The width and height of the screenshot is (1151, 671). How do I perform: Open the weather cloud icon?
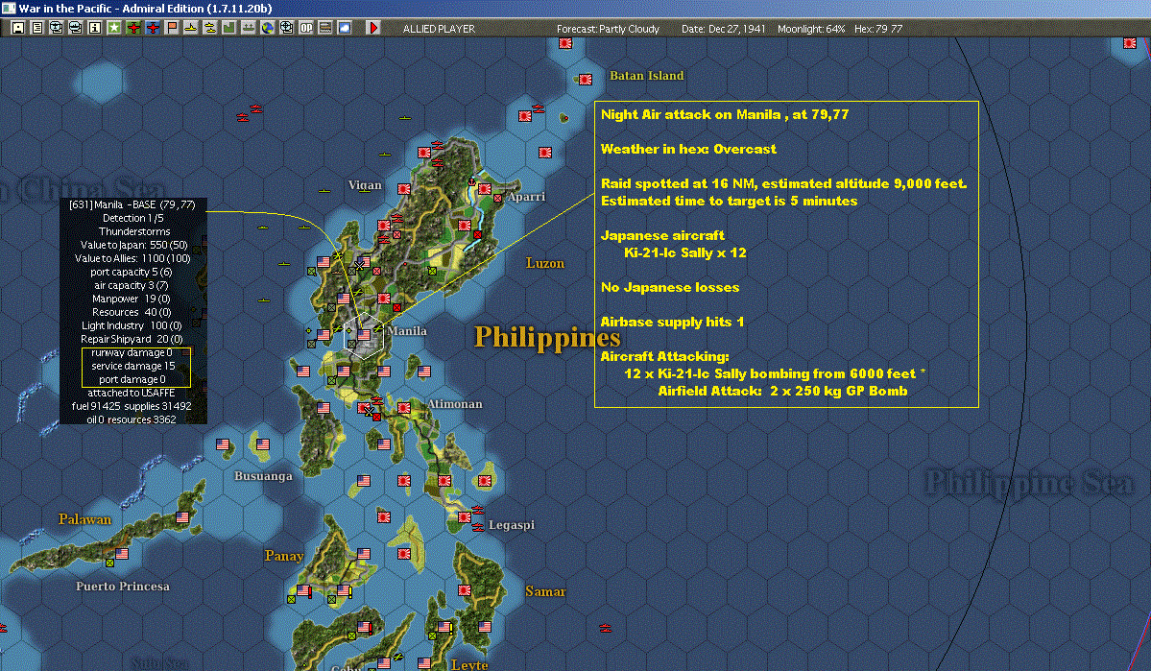344,28
